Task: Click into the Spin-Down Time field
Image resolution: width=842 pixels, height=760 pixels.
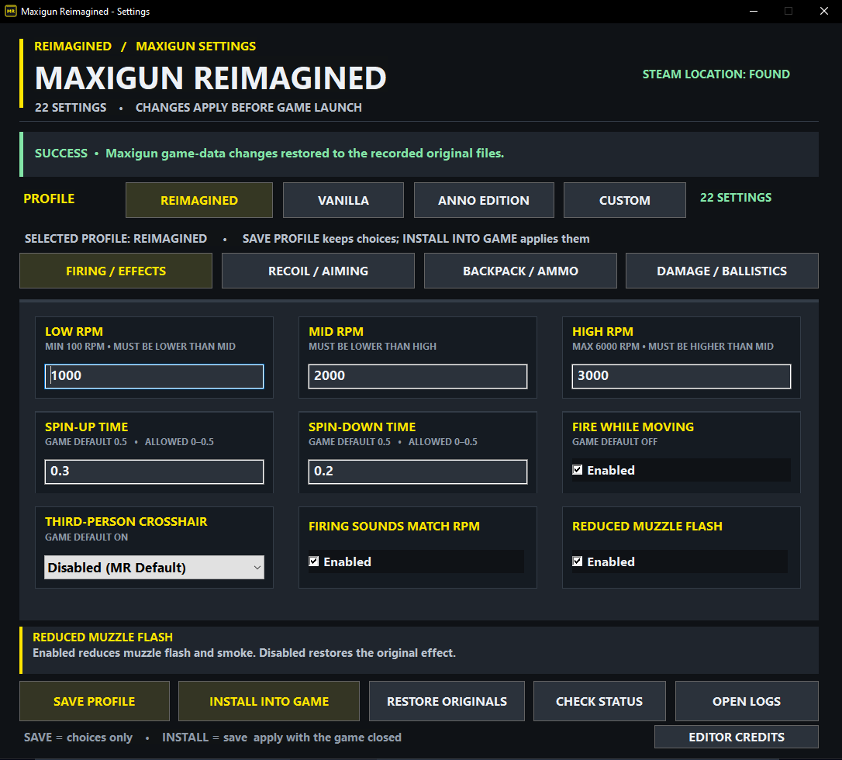Action: coord(418,472)
